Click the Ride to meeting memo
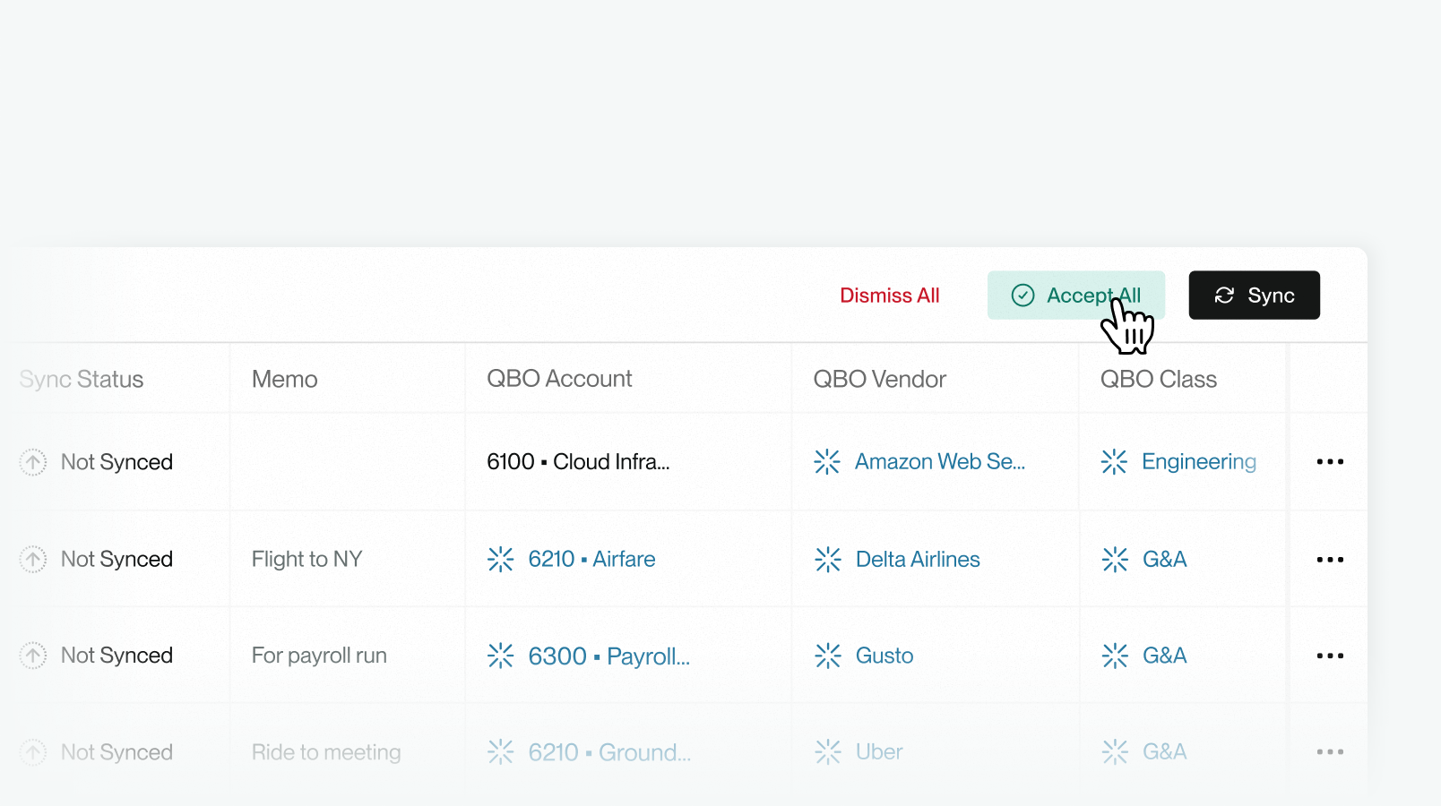 coord(326,752)
